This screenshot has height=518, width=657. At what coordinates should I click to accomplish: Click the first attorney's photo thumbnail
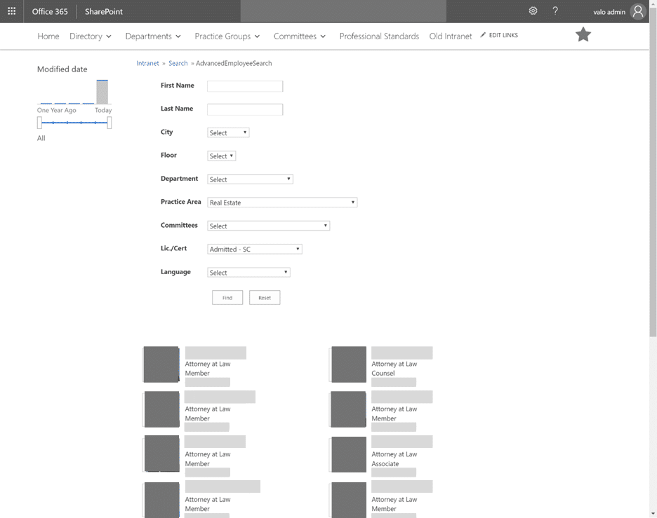(161, 364)
